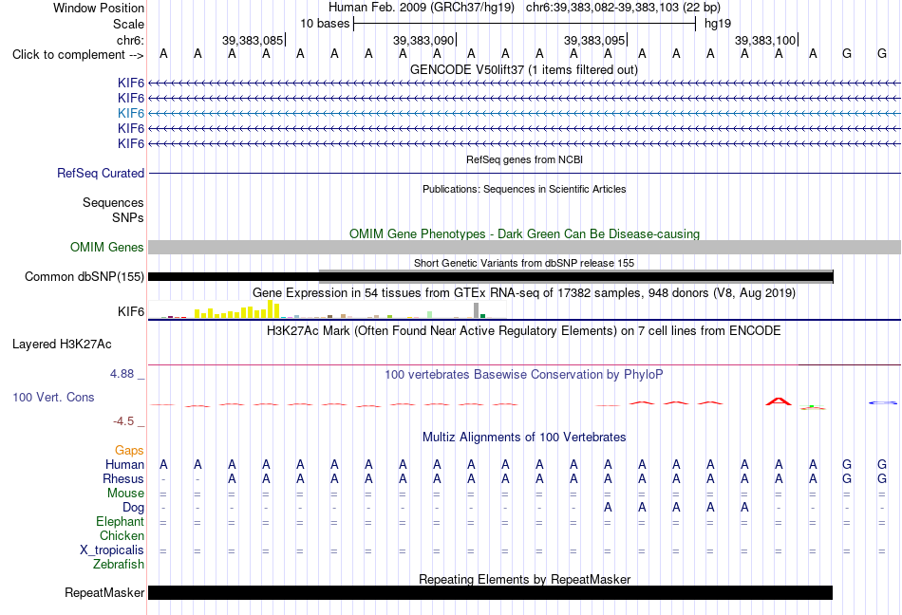902x615 pixels.
Task: Click the 'chr6:39,383,082-39,383,103 (22 bp)' coordinates
Action: 623,8
